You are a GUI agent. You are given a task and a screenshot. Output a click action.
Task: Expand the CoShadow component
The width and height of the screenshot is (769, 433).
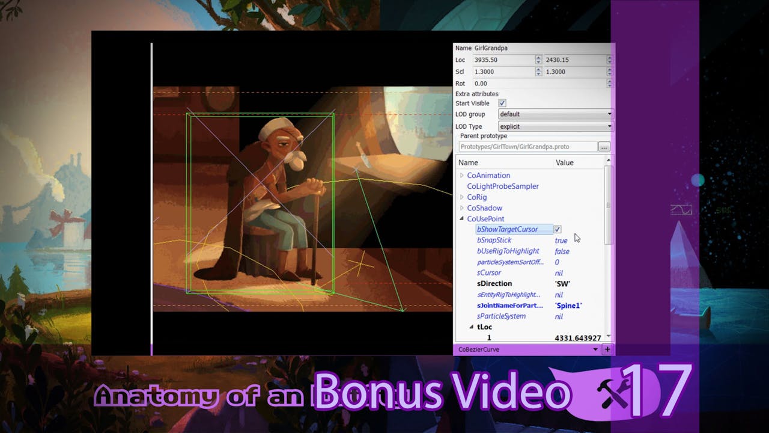461,207
